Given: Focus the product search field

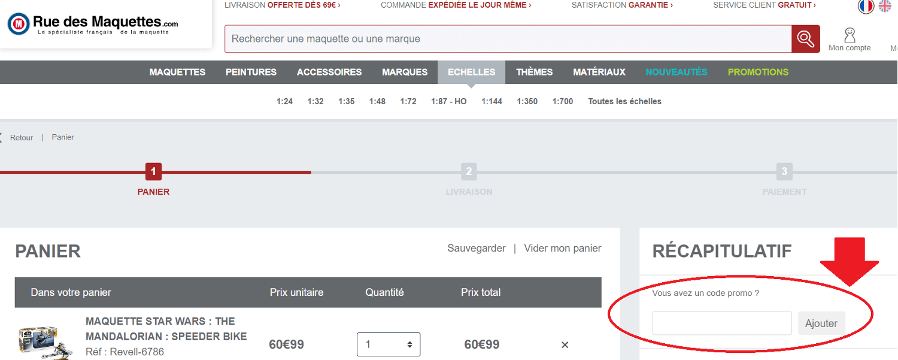Looking at the screenshot, I should [508, 39].
